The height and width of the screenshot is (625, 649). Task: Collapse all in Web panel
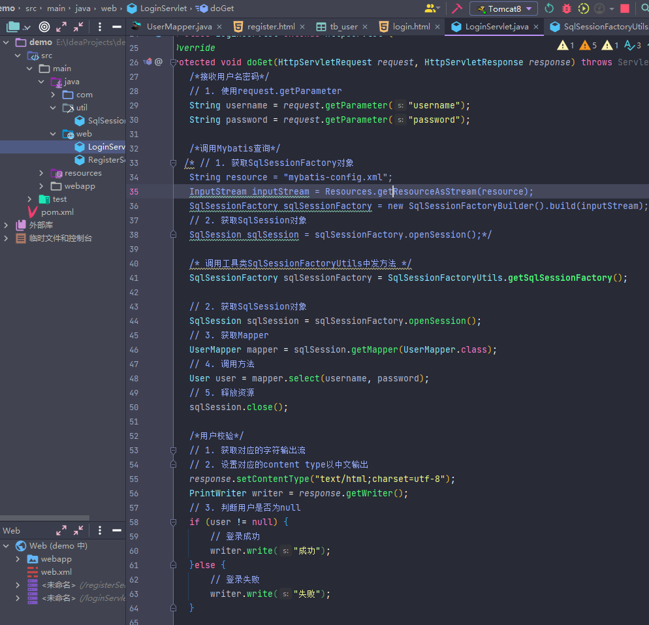coord(78,530)
